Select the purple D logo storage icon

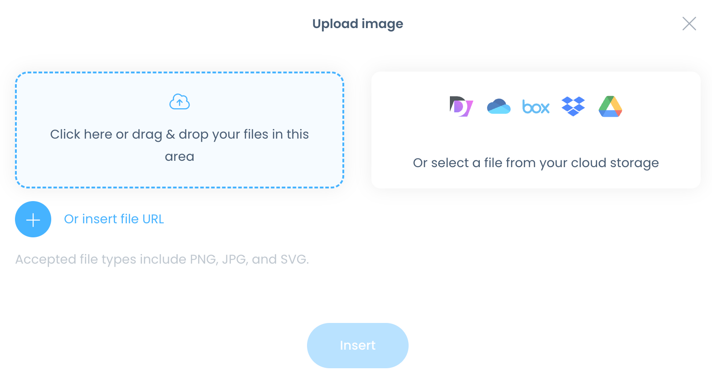click(461, 106)
